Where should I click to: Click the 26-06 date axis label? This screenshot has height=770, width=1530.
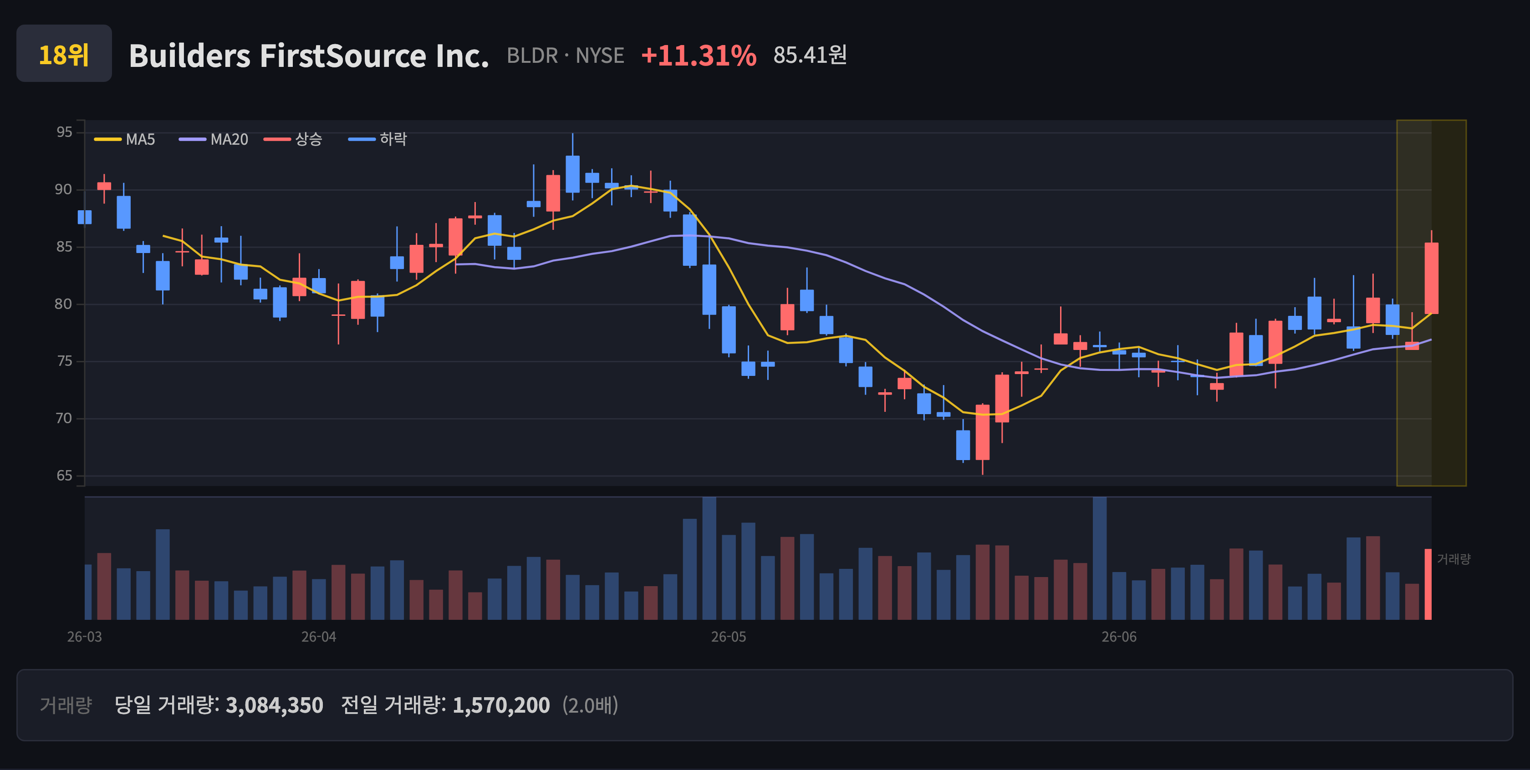coord(1119,637)
